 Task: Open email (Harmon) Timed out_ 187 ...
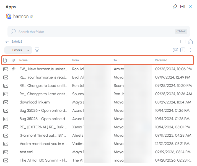(x=43, y=135)
